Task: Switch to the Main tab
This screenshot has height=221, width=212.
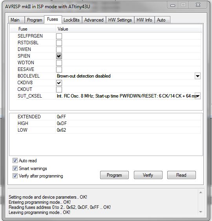Action: coord(16,20)
